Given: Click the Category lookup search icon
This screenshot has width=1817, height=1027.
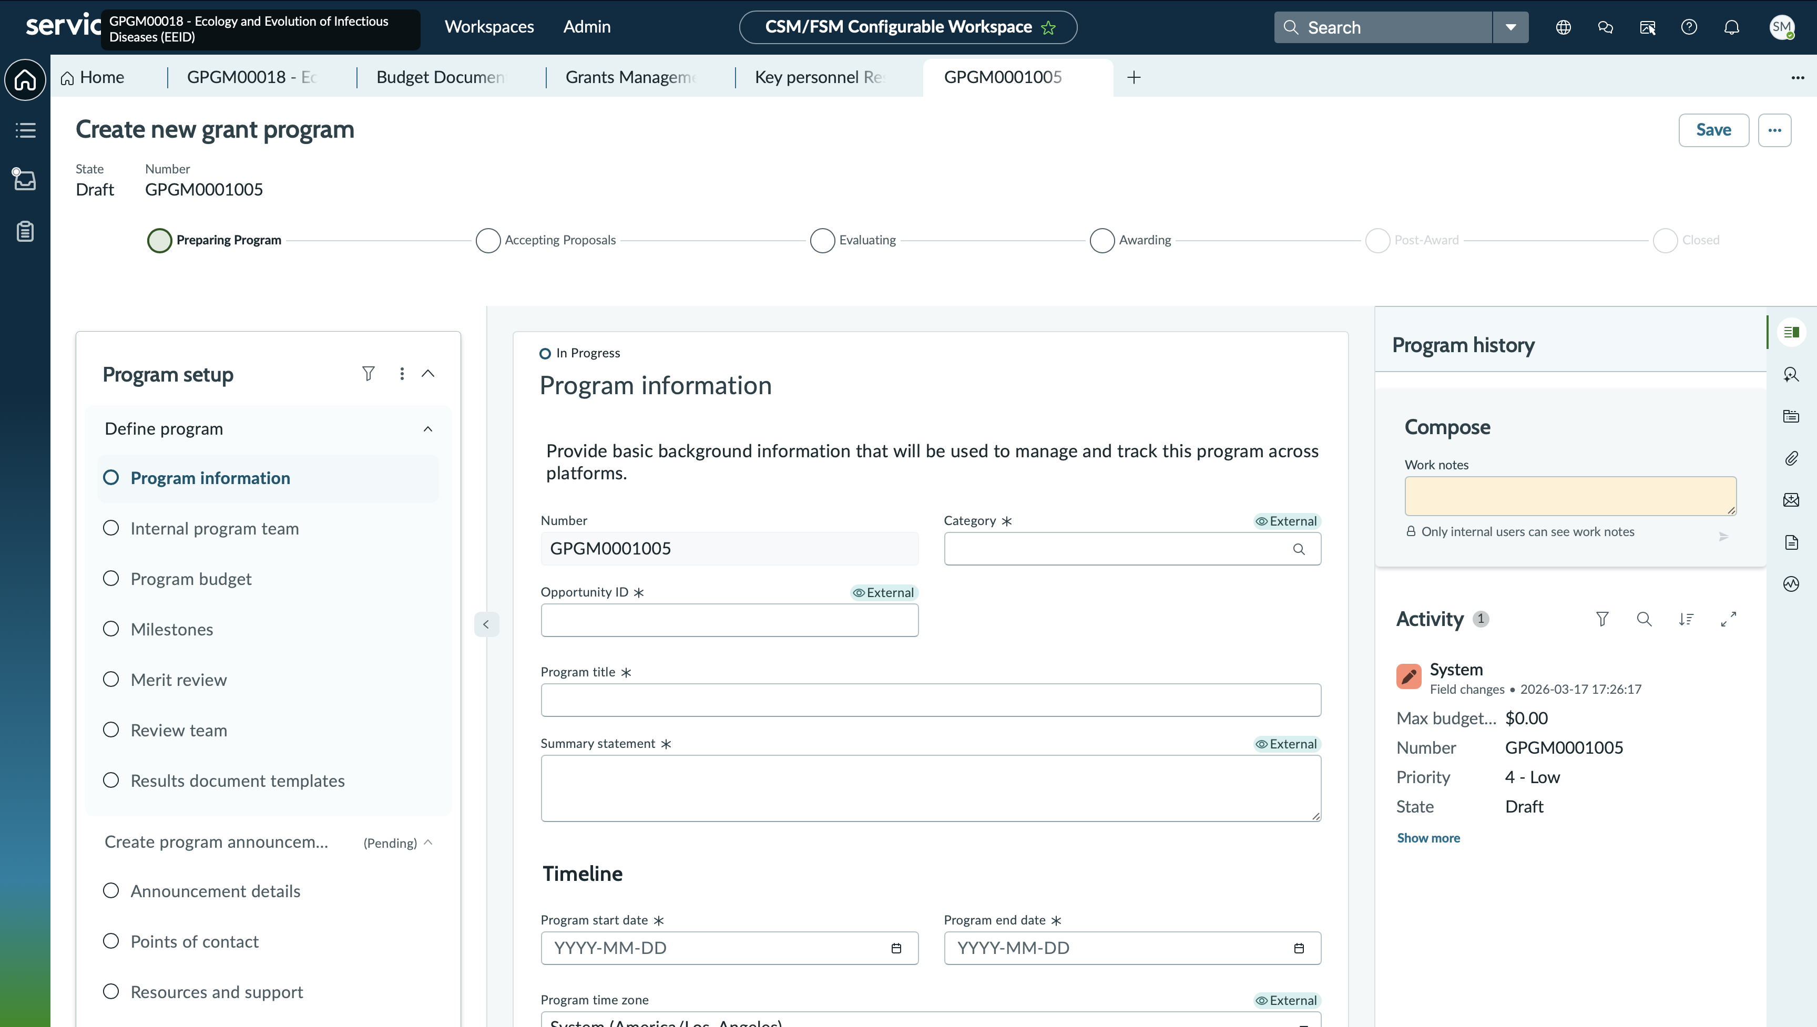Looking at the screenshot, I should pyautogui.click(x=1299, y=549).
